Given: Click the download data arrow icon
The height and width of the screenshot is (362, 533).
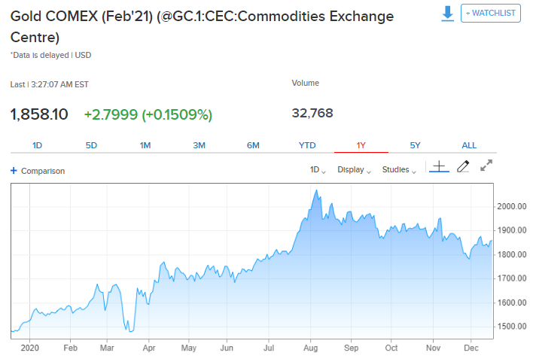Looking at the screenshot, I should [x=448, y=14].
